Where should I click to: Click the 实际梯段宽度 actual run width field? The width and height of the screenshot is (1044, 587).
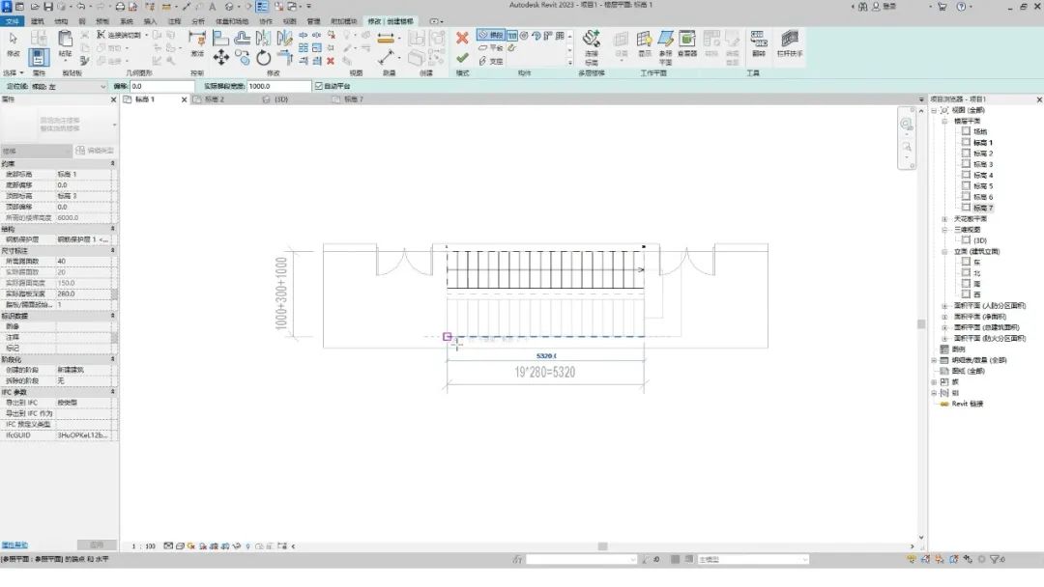279,87
